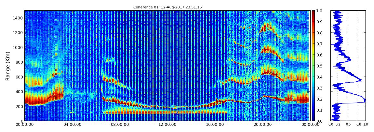Click the 400 tick label on the range axis

tap(19, 91)
